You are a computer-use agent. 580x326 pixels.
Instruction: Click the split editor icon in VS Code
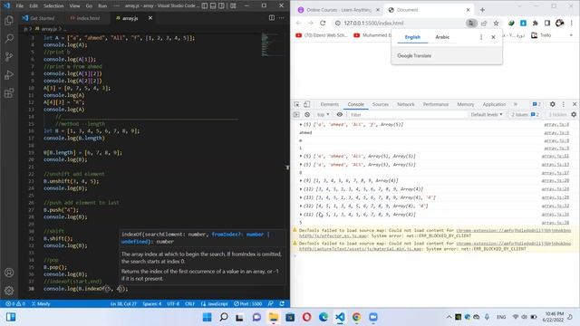[x=272, y=18]
